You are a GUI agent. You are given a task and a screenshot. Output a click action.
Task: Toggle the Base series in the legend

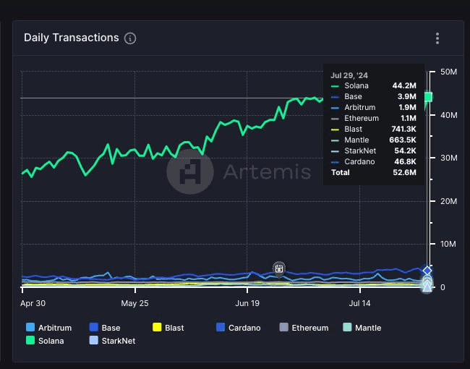[x=103, y=328]
